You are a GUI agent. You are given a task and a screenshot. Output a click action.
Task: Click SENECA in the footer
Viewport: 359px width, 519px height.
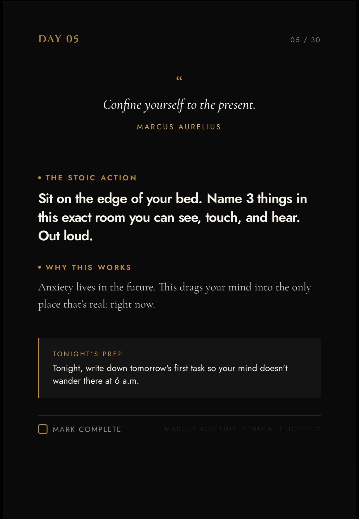pos(258,429)
